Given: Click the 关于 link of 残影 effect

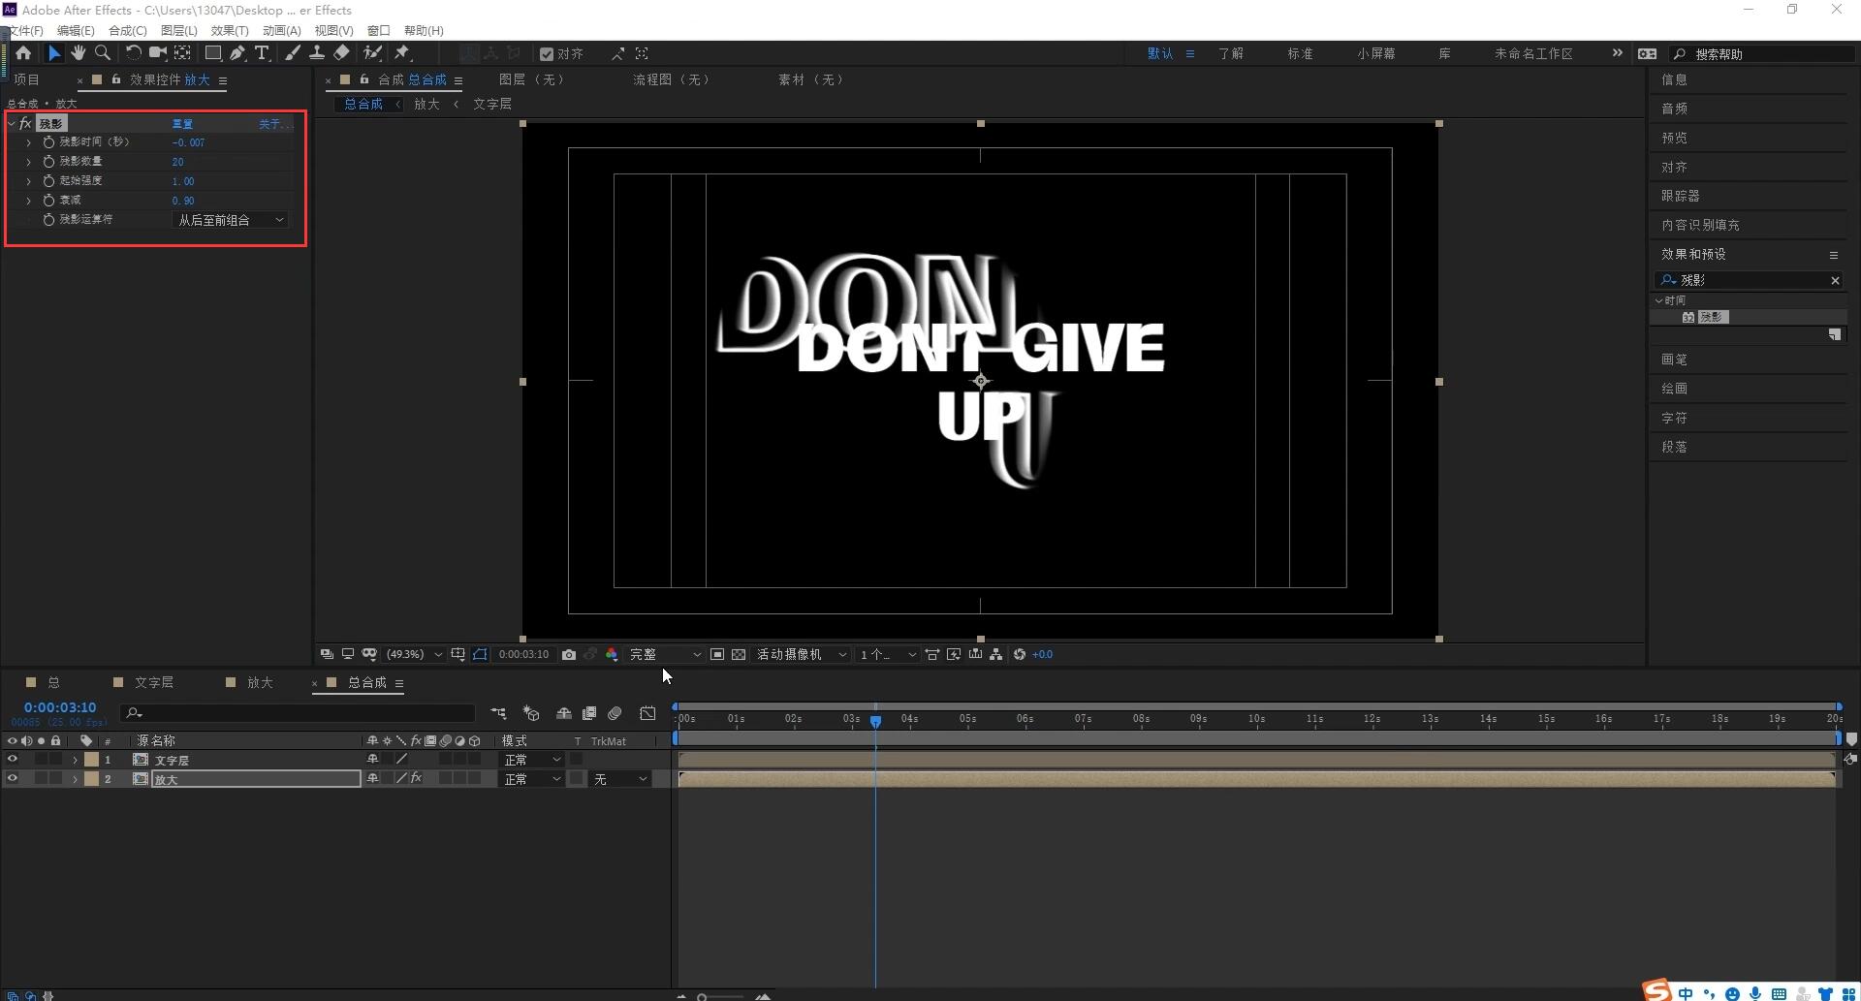Looking at the screenshot, I should 274,124.
